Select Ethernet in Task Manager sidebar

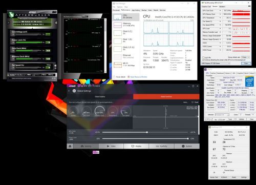tap(126, 56)
